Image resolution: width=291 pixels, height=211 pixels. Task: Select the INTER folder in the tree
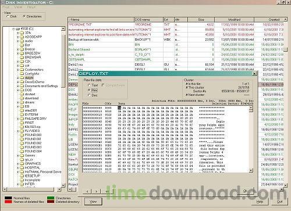[30, 184]
